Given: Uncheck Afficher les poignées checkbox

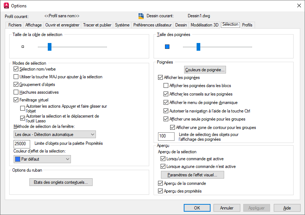Looking at the screenshot, I should click(160, 78).
